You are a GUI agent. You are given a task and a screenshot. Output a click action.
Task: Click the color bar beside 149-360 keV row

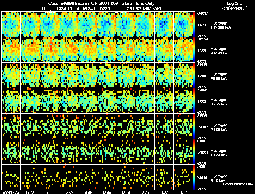[194, 25]
